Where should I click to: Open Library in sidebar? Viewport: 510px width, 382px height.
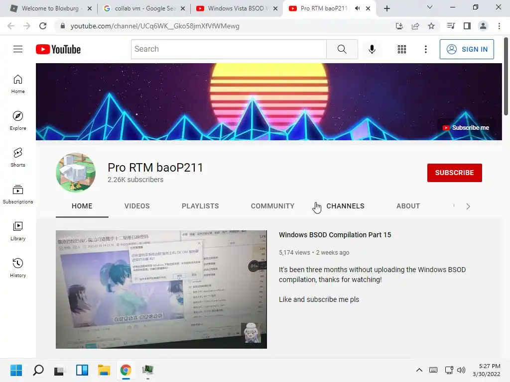[x=18, y=231]
